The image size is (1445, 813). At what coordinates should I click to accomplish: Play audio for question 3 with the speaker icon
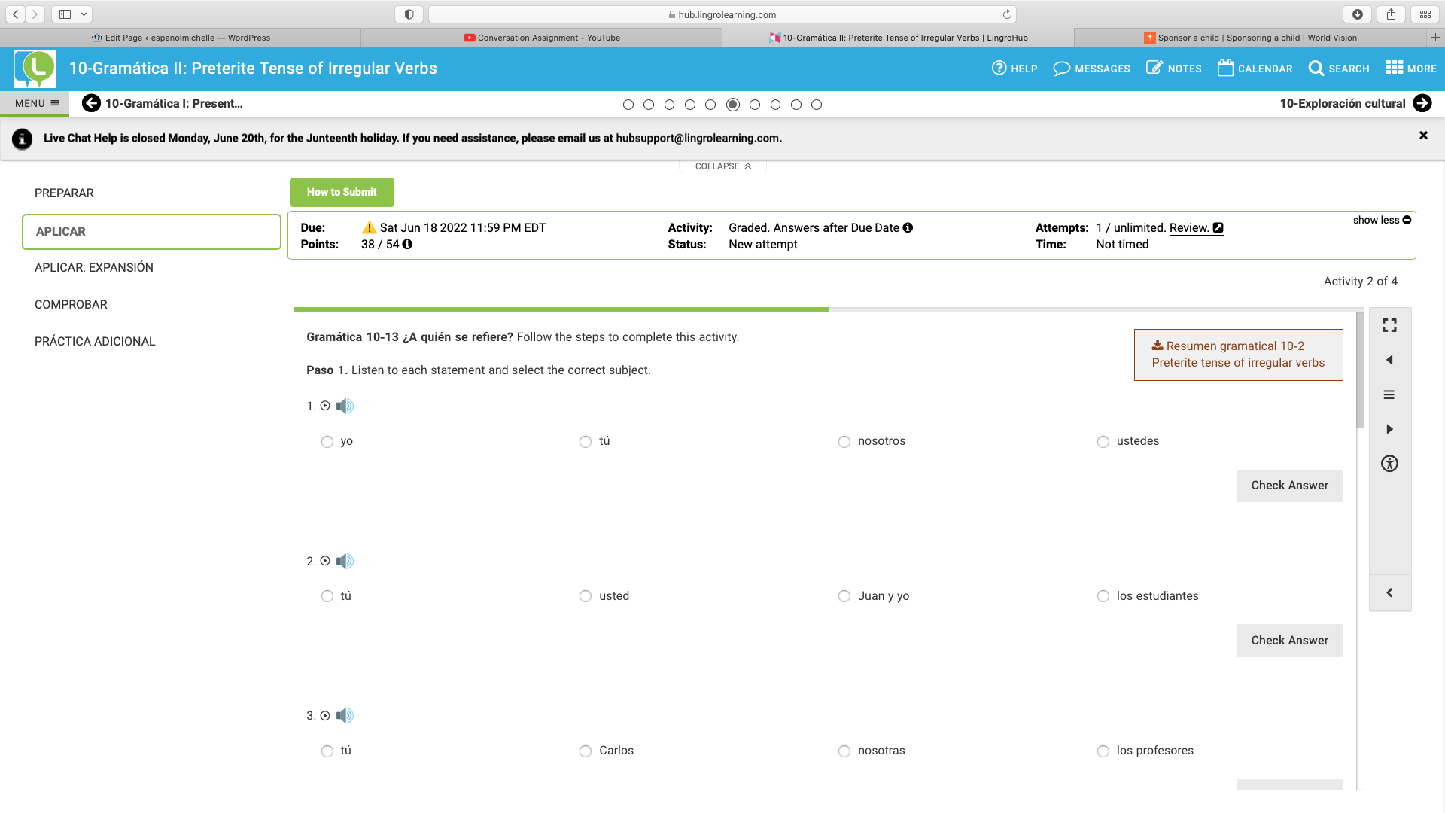[x=345, y=716]
